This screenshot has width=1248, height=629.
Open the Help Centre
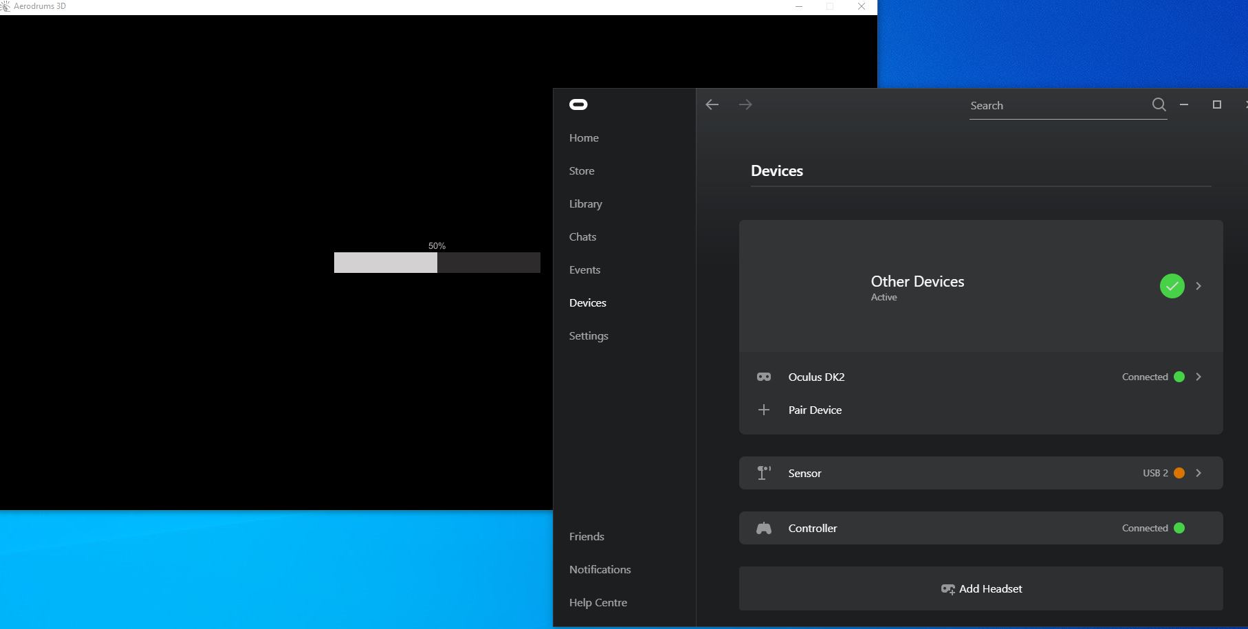598,602
